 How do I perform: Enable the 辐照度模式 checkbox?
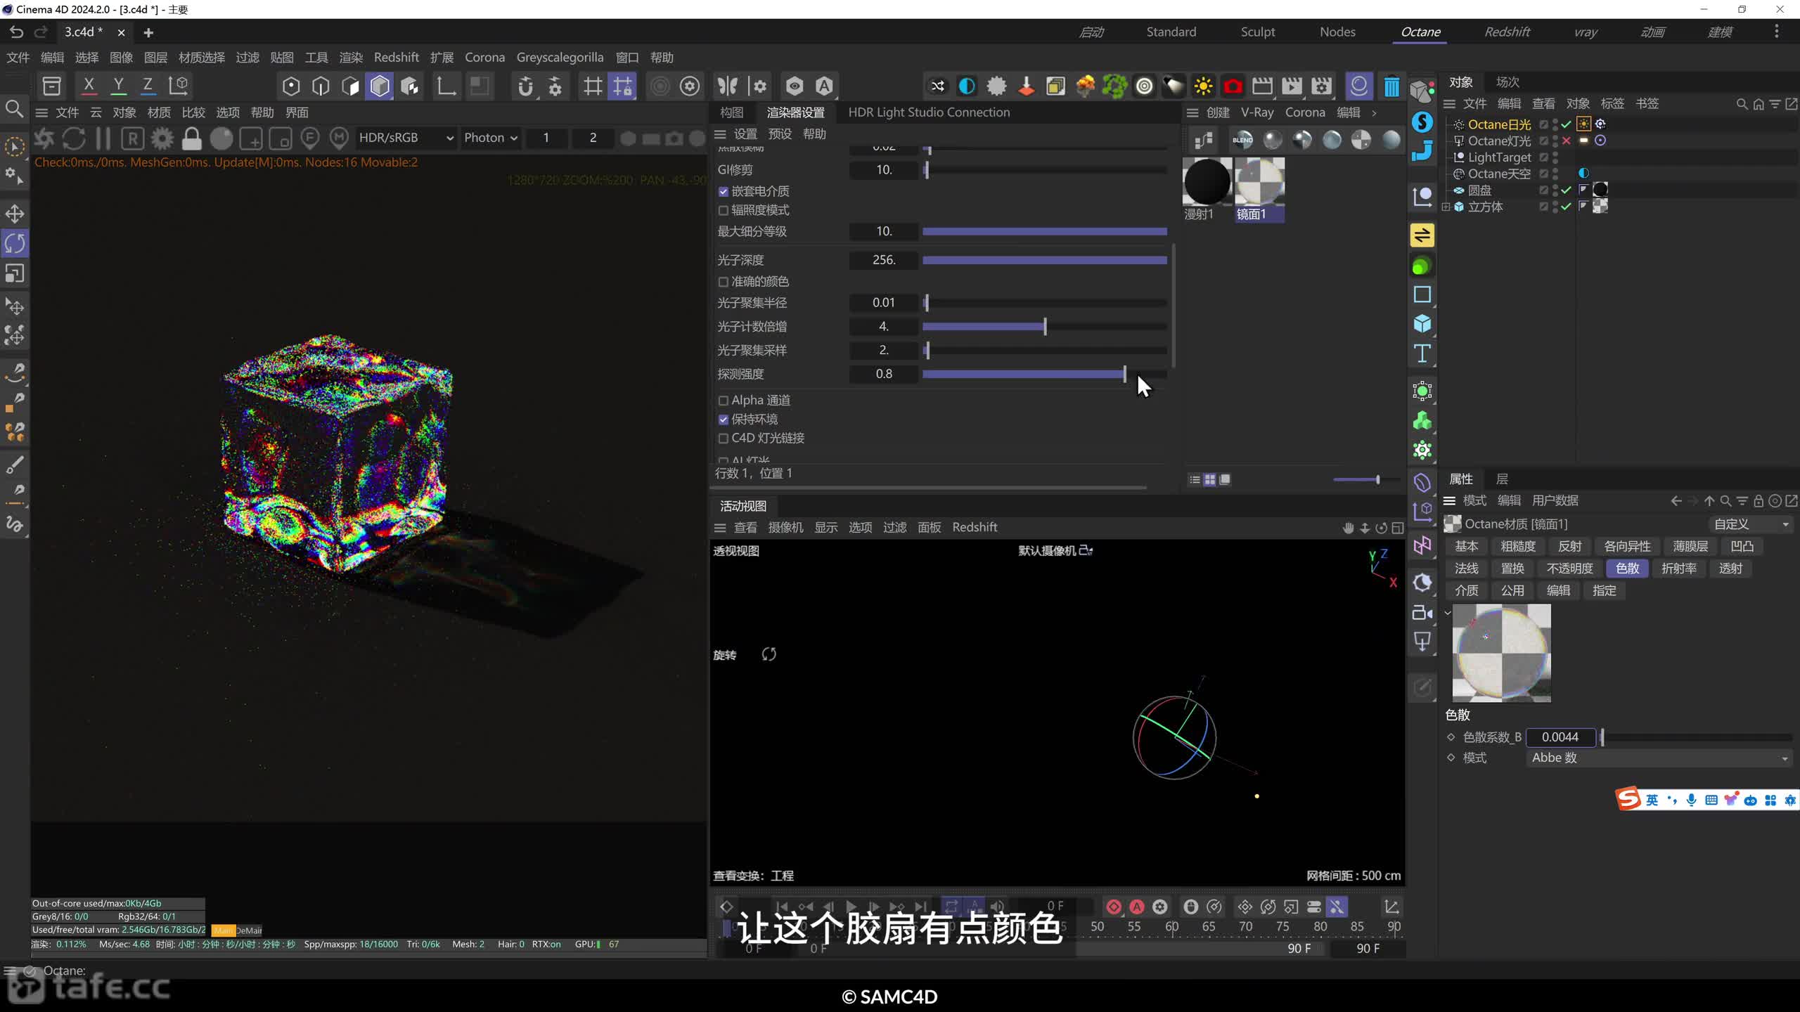723,210
